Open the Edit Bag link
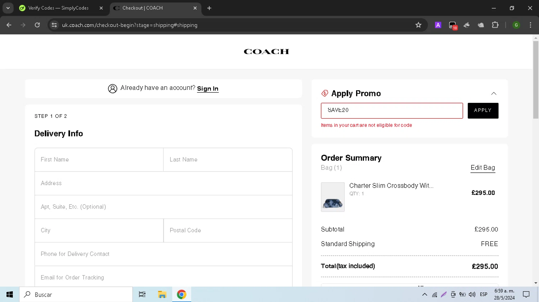The height and width of the screenshot is (302, 539). point(483,168)
